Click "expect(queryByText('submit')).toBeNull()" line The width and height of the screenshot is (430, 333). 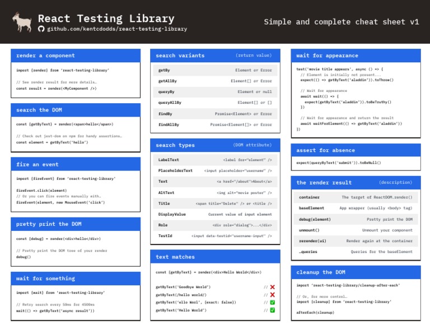338,163
